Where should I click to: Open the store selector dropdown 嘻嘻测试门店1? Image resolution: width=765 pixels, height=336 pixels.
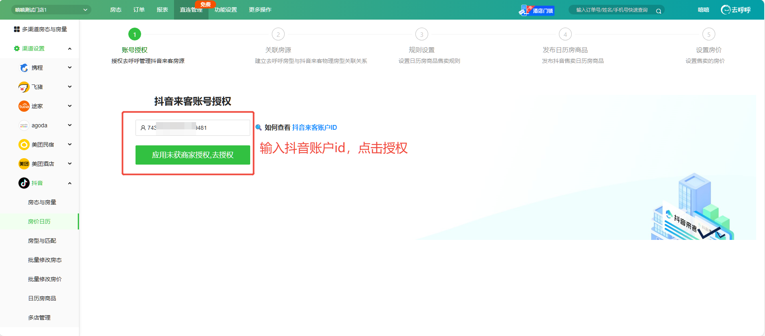coord(51,10)
